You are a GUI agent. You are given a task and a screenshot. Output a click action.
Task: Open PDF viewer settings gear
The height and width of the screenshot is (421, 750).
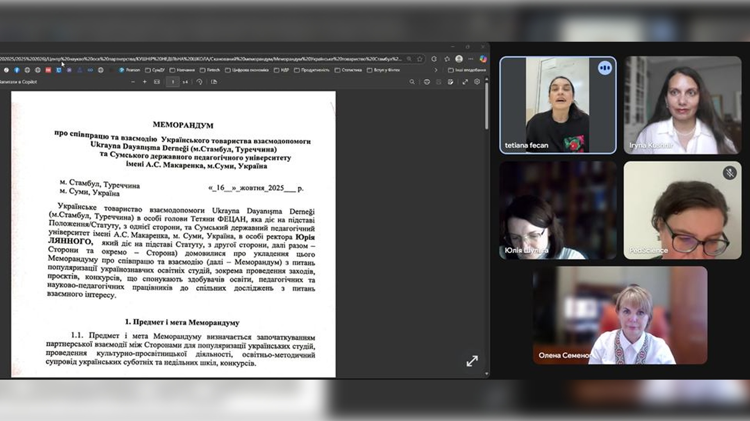pos(477,82)
